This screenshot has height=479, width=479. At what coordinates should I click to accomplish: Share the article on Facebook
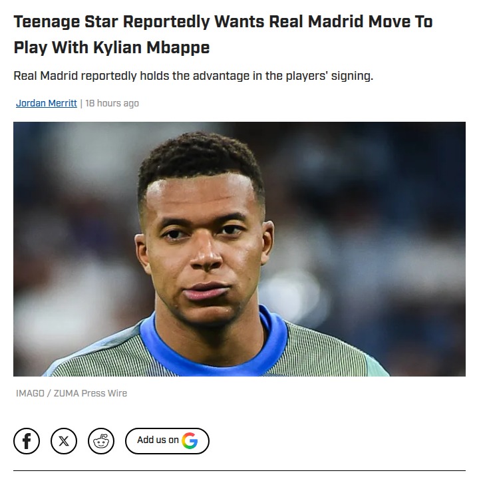27,441
